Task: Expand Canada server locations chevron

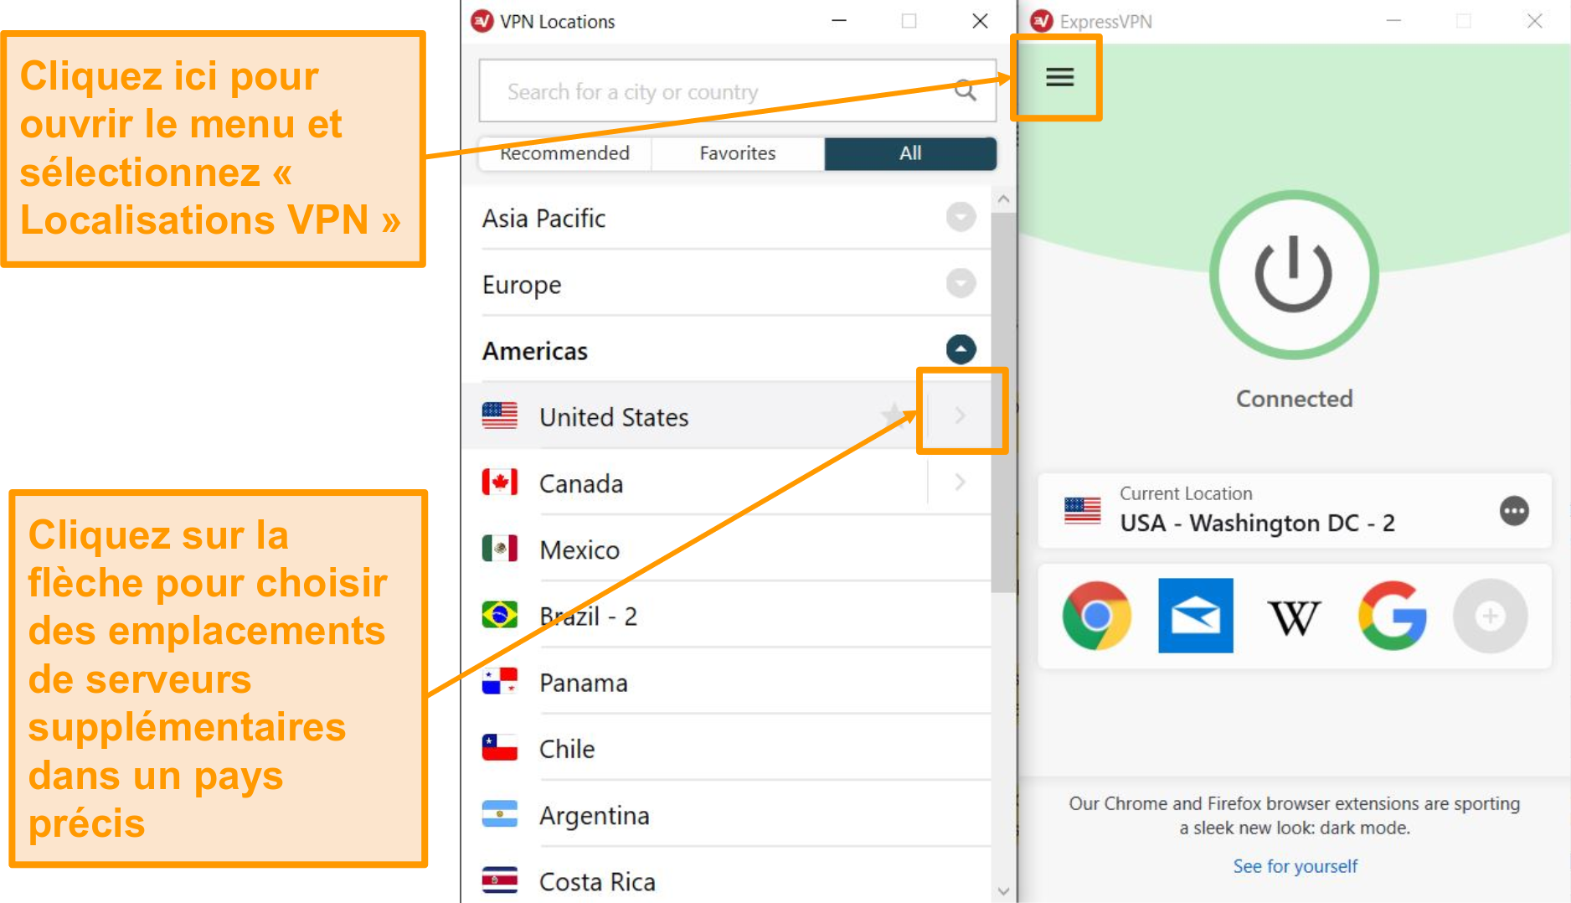Action: tap(960, 482)
